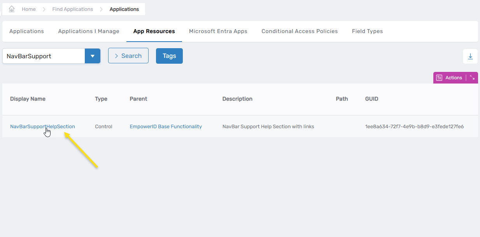Click into the NavBarSupport search field
The width and height of the screenshot is (480, 237).
(44, 56)
